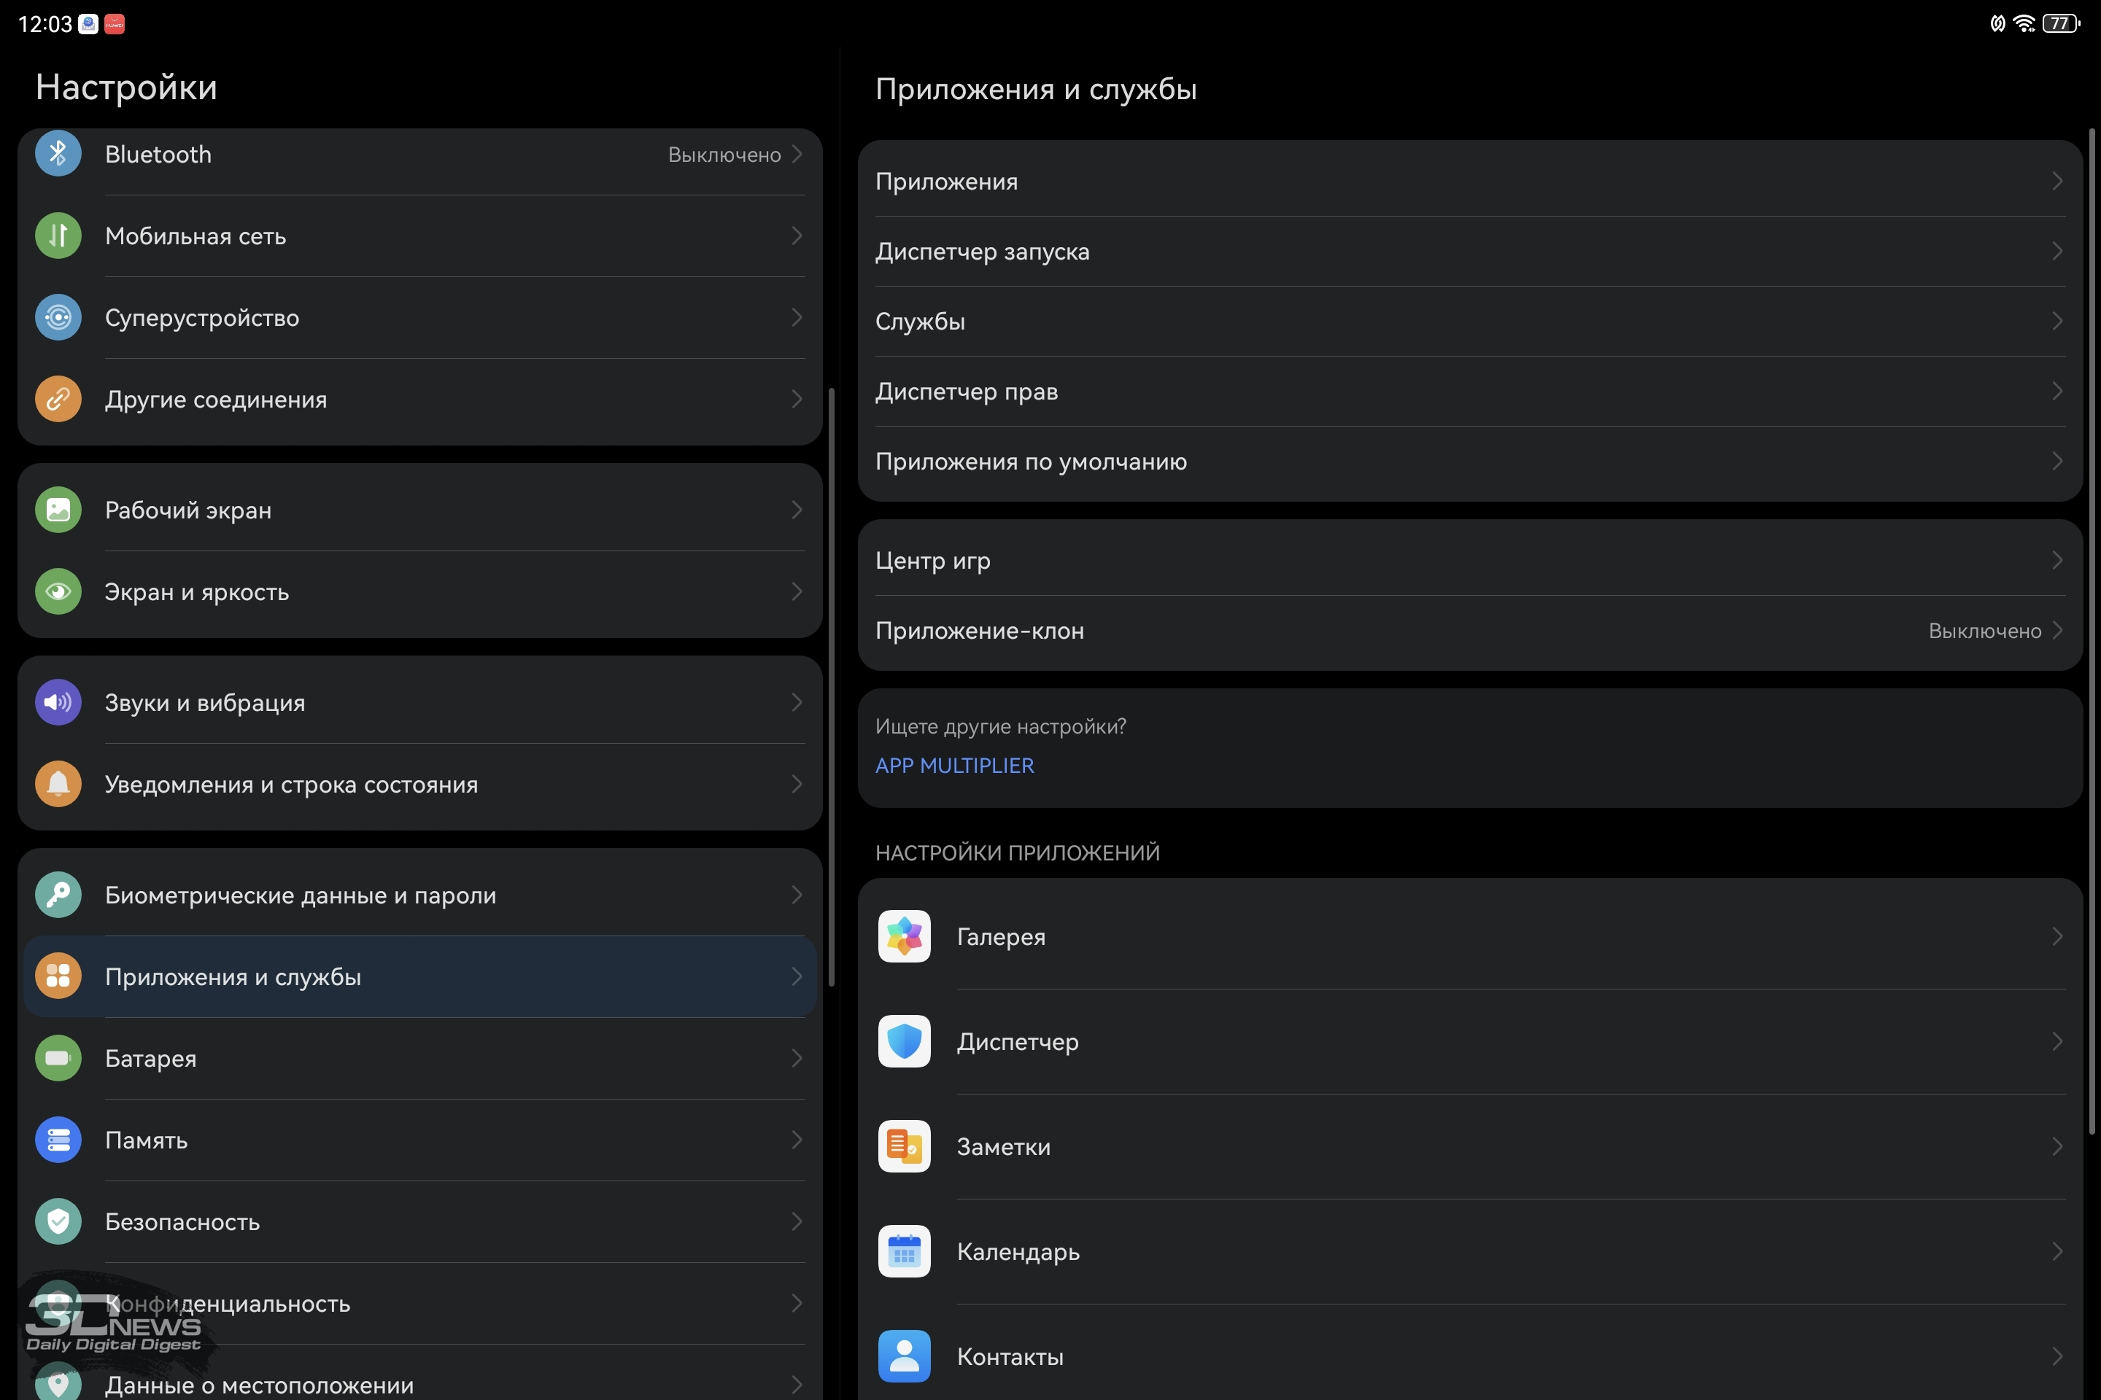Tap the Батарея green battery icon

[x=58, y=1058]
